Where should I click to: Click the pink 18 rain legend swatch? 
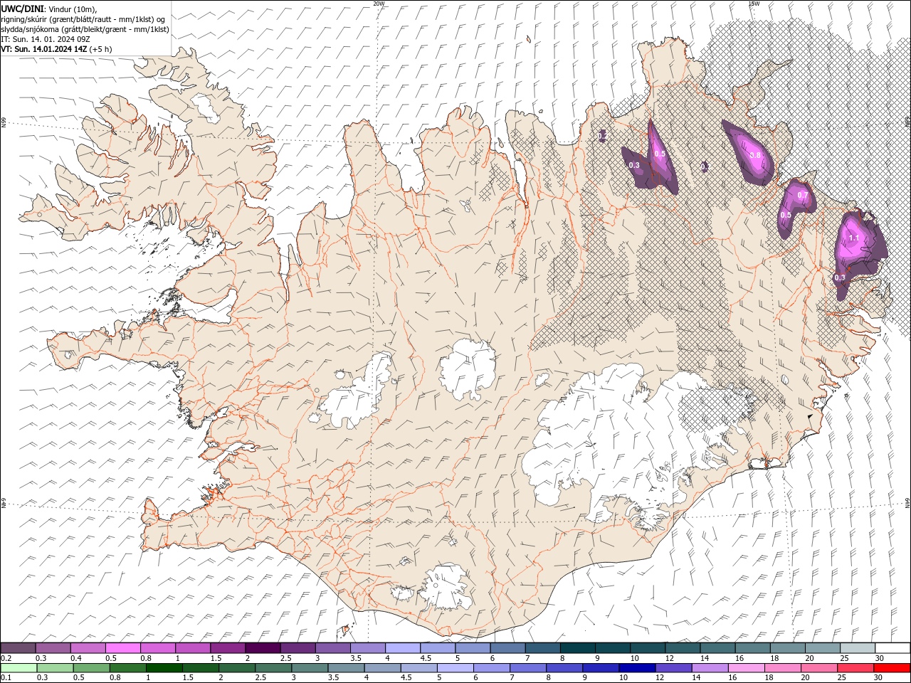782,668
